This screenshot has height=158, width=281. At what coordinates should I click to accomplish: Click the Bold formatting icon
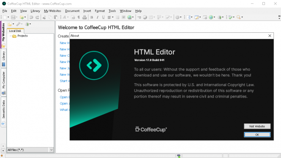click(92, 17)
